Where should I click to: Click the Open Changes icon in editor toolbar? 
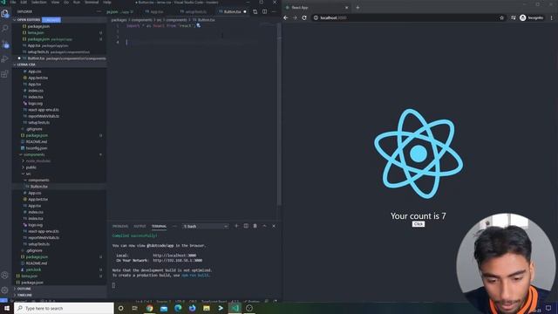(255, 11)
